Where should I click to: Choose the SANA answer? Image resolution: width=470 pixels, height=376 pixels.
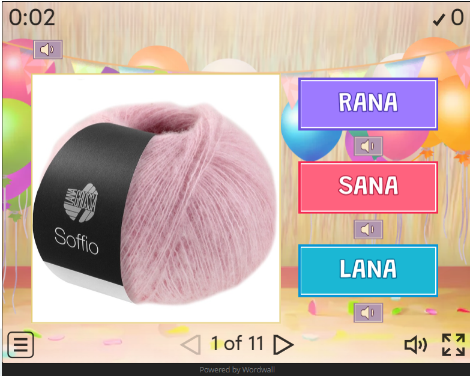tap(368, 187)
